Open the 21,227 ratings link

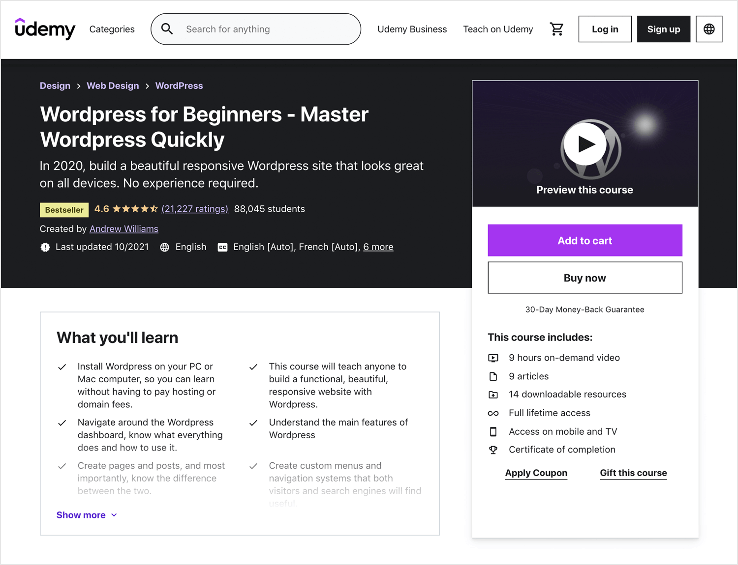click(195, 209)
